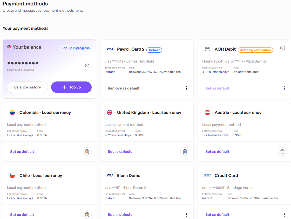Set United Kingdom local currency as default

120,152
